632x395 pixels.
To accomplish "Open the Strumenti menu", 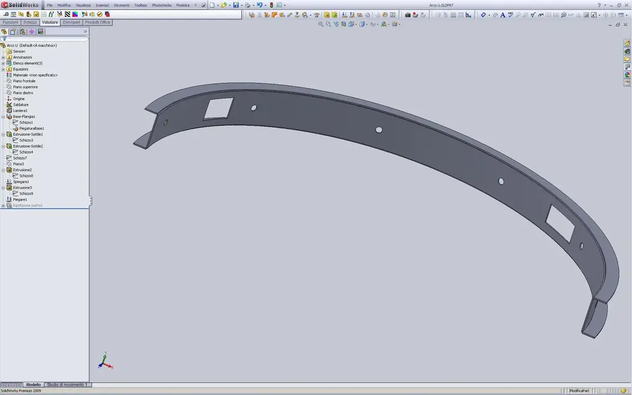I will point(122,5).
